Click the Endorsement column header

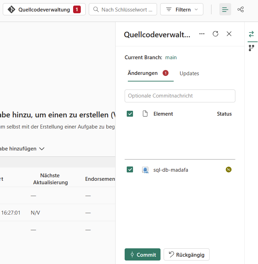click(x=100, y=179)
